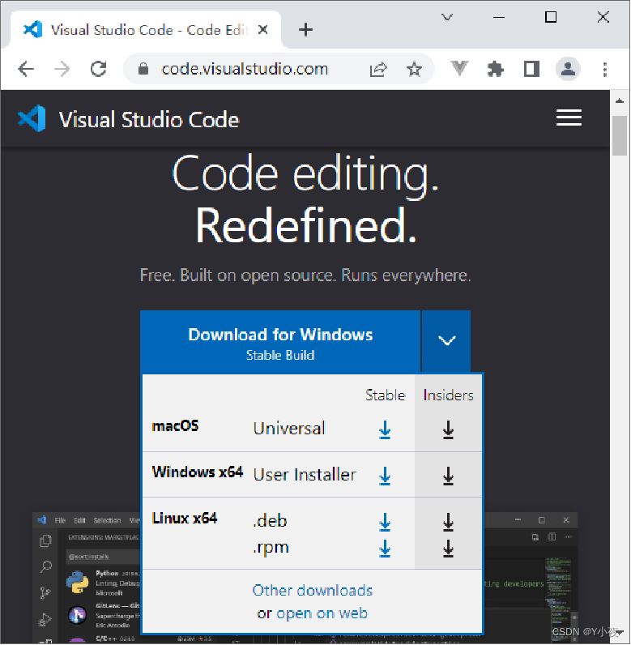This screenshot has width=631, height=645.
Task: Minimize the browser window
Action: pyautogui.click(x=499, y=17)
